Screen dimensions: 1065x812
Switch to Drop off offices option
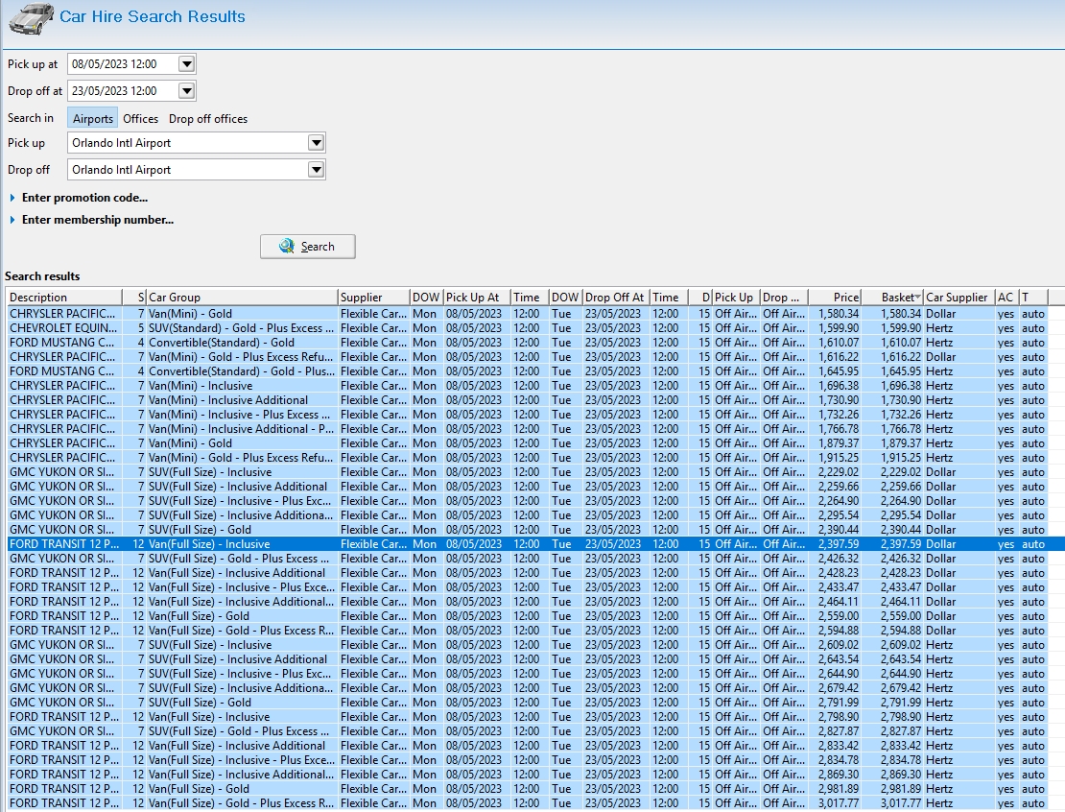click(x=208, y=119)
